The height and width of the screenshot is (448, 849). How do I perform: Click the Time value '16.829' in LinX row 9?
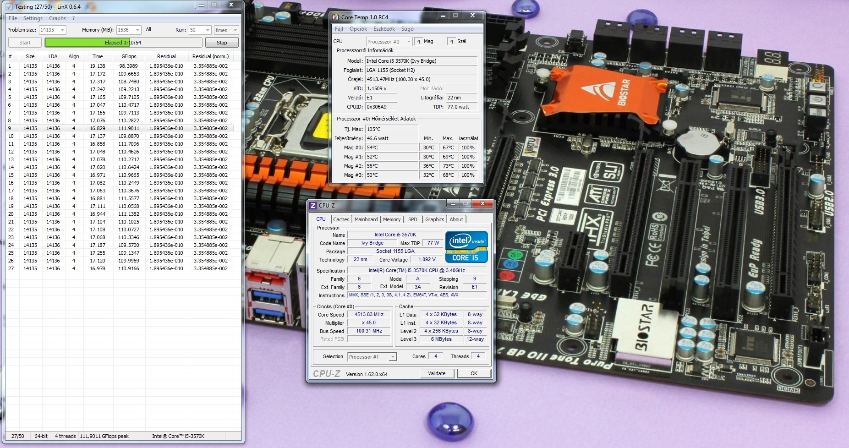(x=98, y=128)
